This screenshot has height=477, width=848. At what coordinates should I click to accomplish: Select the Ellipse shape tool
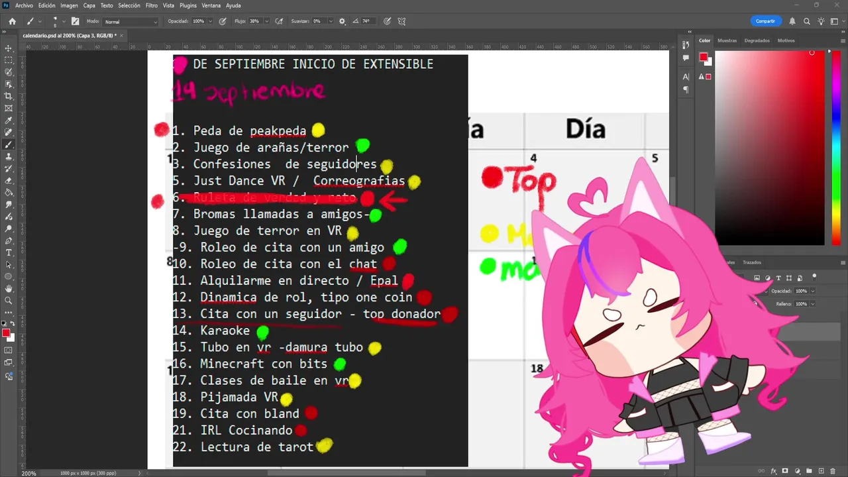(x=9, y=276)
